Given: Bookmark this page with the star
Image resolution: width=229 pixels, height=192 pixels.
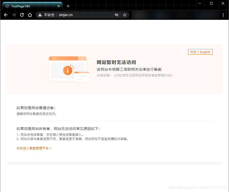Looking at the screenshot, I should [x=125, y=15].
